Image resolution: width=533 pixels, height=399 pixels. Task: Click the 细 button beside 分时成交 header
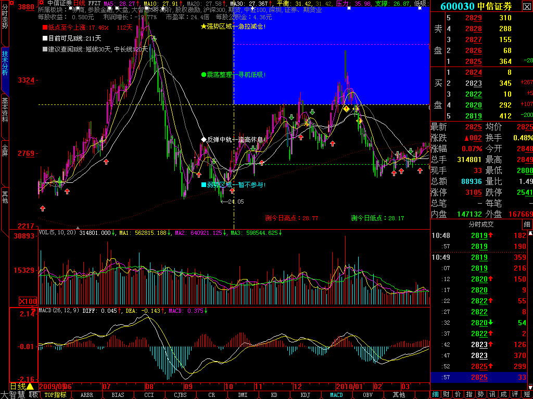click(527, 224)
